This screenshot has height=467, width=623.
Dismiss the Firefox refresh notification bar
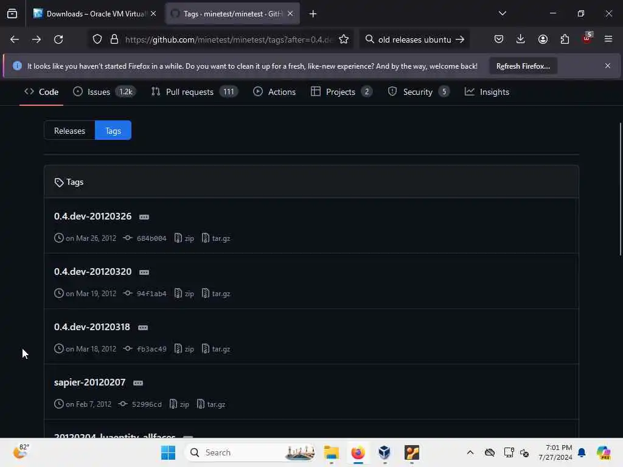point(608,66)
